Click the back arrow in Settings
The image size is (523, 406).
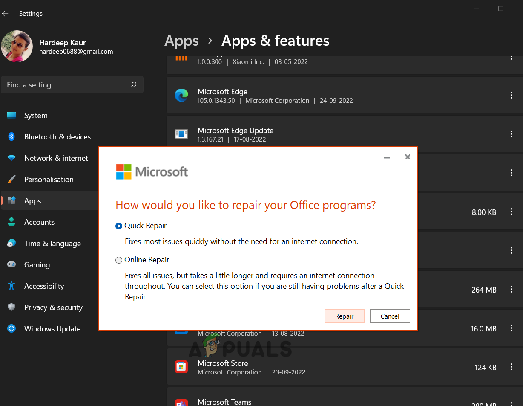pos(5,14)
